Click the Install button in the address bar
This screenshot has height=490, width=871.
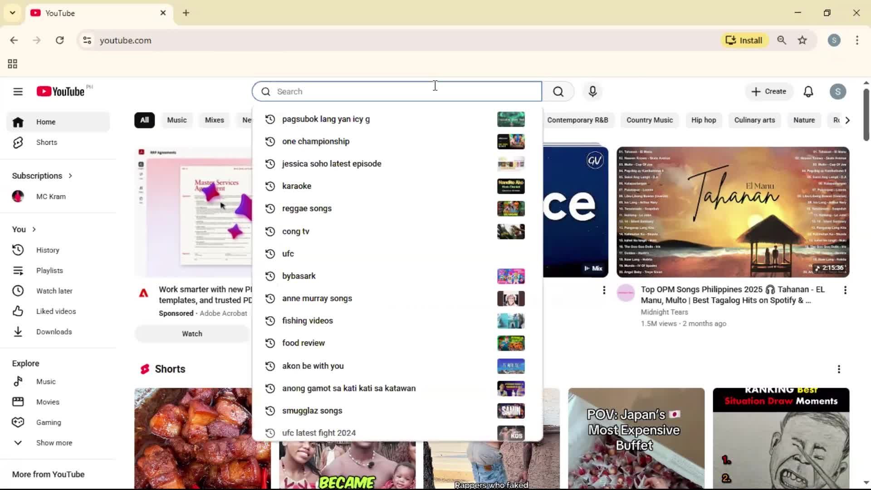(744, 40)
